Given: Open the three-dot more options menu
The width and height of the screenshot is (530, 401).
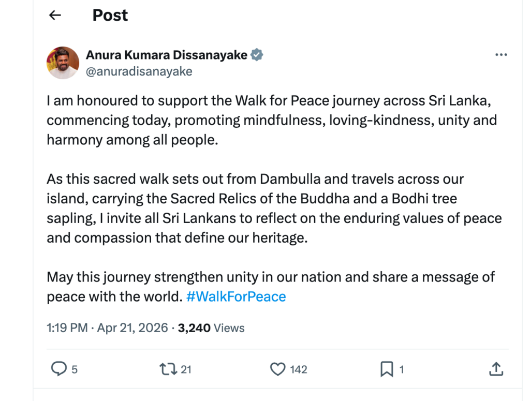Looking at the screenshot, I should (x=501, y=55).
